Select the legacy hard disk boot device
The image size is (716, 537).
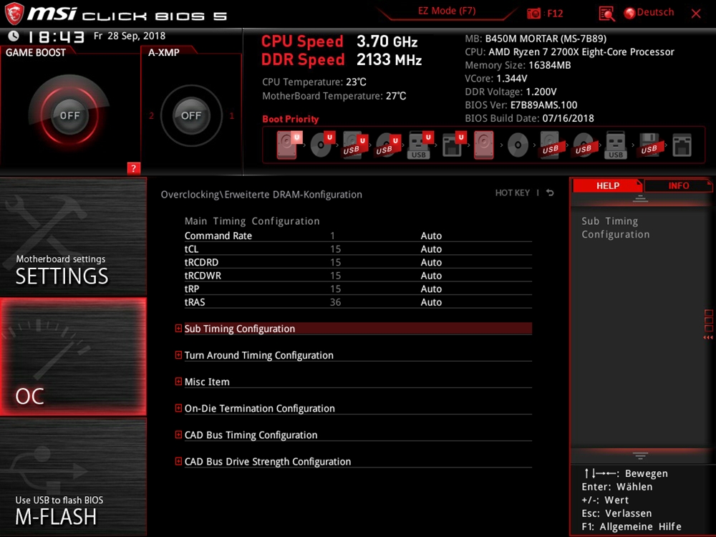(483, 145)
